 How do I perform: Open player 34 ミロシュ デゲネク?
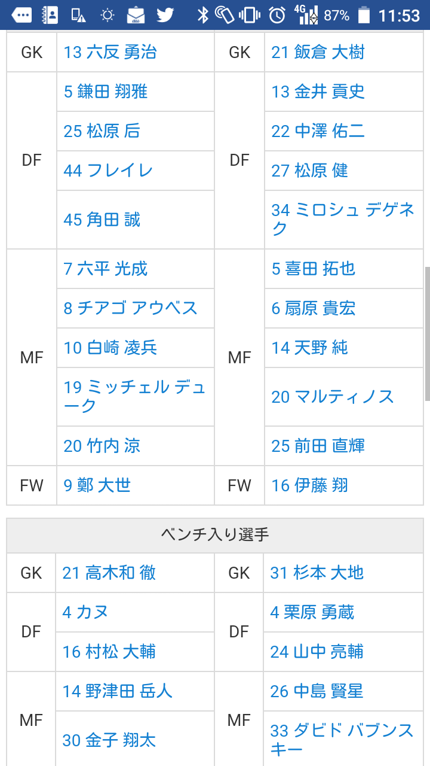(x=343, y=219)
